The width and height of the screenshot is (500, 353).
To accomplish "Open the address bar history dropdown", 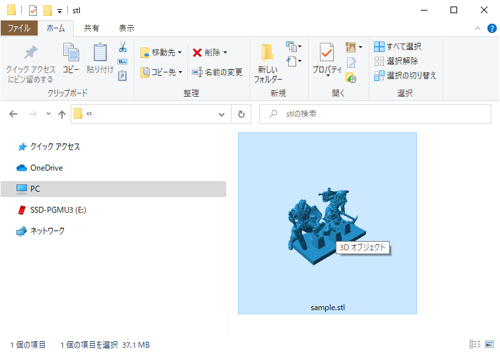I will tap(221, 114).
